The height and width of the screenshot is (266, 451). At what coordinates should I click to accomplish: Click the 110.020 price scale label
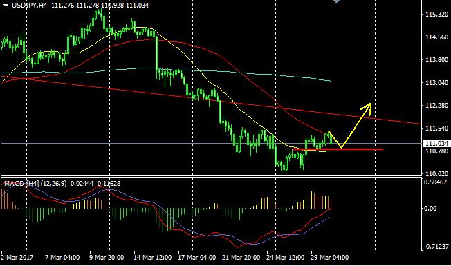click(436, 174)
